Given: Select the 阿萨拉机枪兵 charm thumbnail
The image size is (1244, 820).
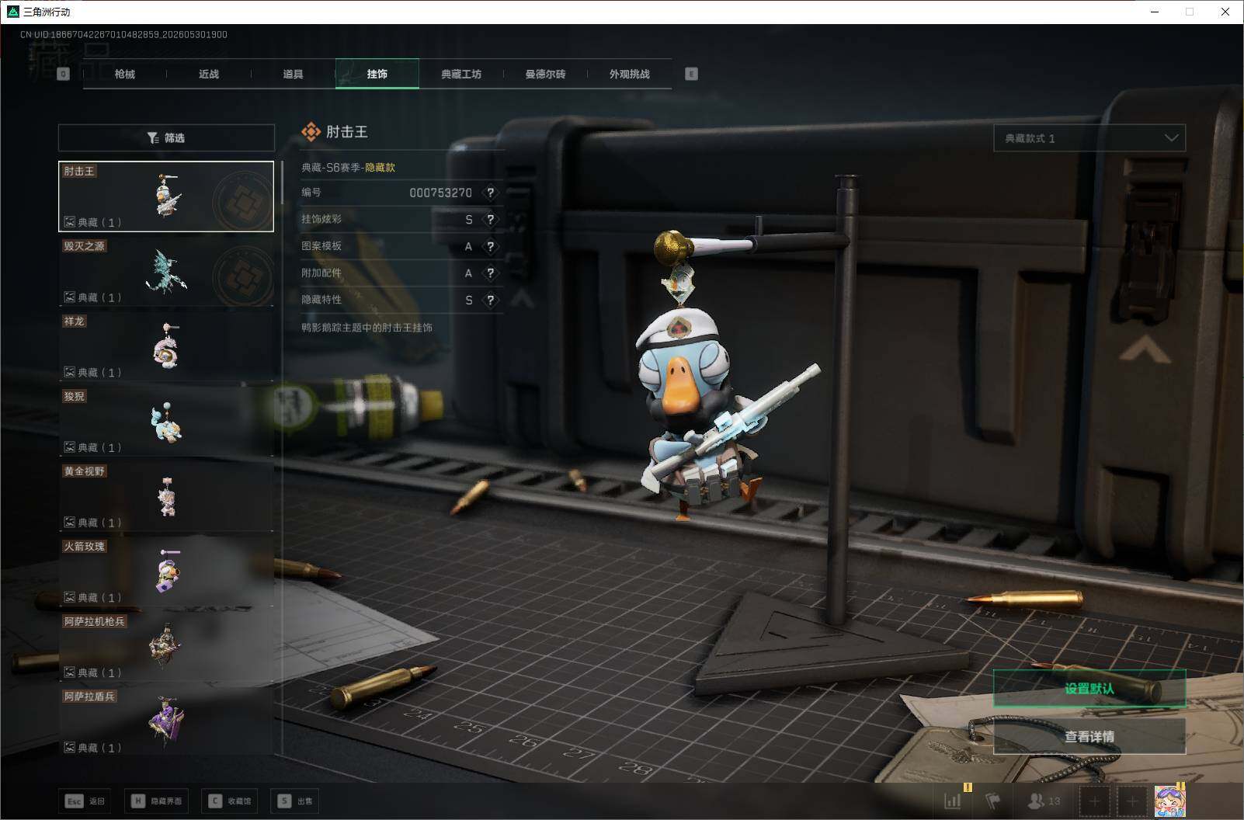Looking at the screenshot, I should (166, 647).
